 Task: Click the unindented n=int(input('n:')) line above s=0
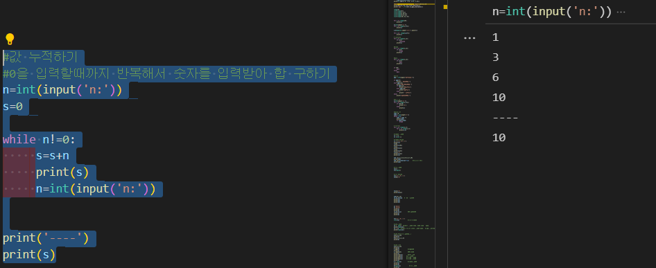[62, 90]
